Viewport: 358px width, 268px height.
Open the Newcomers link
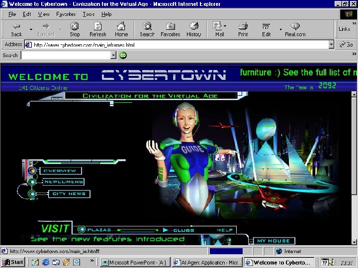pos(64,182)
